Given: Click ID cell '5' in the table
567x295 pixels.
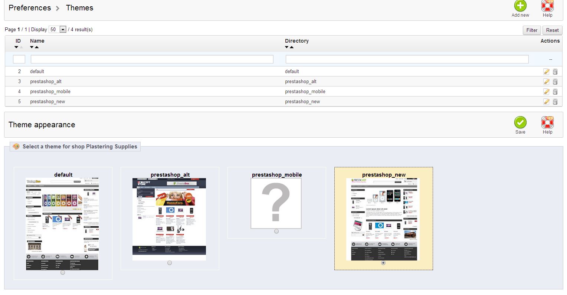Looking at the screenshot, I should tap(19, 102).
